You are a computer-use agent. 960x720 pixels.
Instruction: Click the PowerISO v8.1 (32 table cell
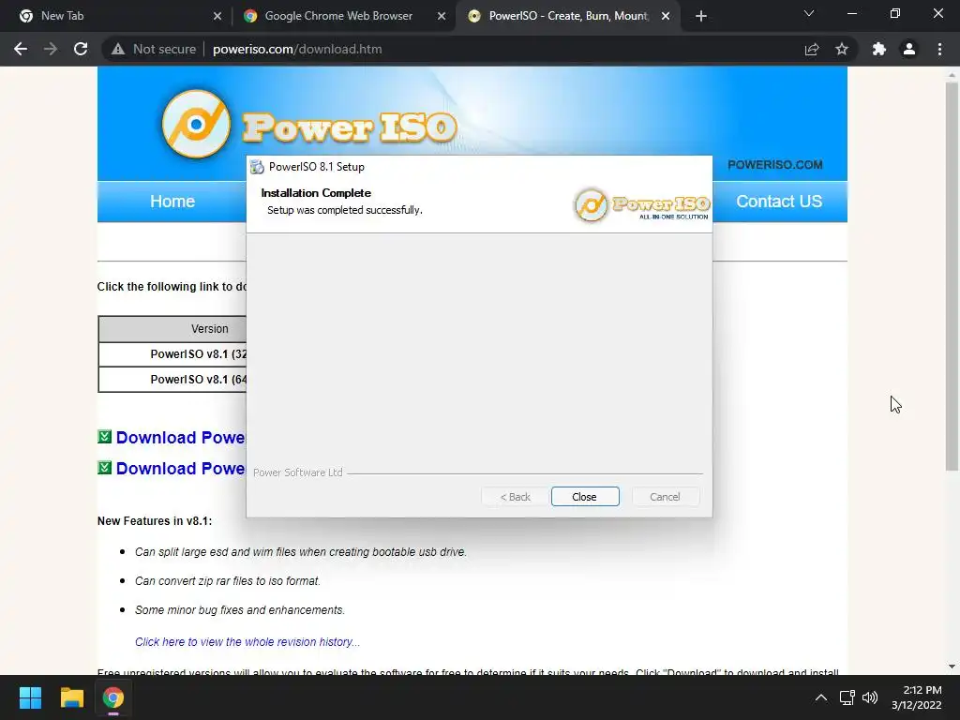click(172, 354)
